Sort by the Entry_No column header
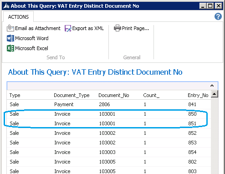The height and width of the screenshot is (174, 225). 198,95
